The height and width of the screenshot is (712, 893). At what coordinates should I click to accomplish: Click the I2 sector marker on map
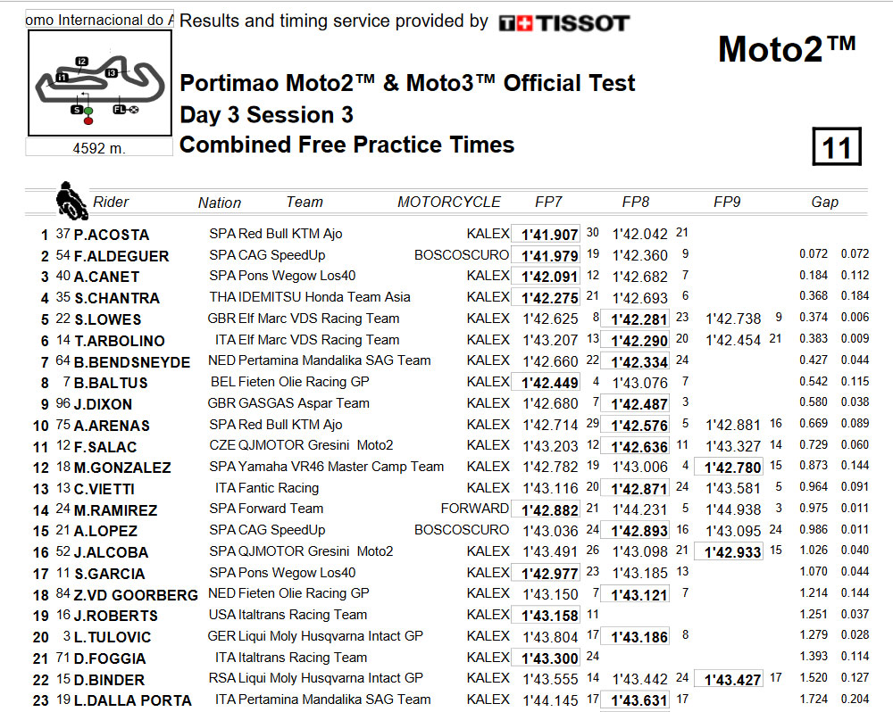click(x=81, y=62)
